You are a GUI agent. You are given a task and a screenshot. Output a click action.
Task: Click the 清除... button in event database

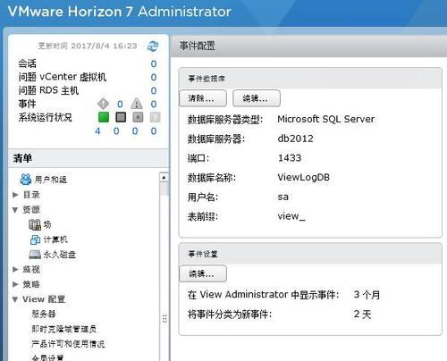point(203,98)
